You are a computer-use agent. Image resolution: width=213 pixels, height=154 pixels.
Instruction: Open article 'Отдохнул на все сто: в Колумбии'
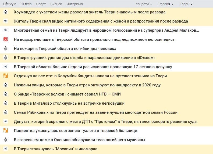(90, 76)
